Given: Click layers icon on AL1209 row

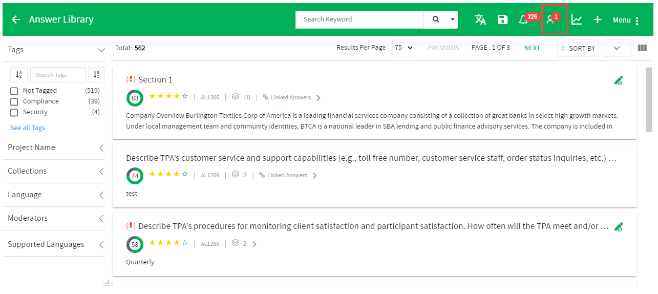Looking at the screenshot, I should tap(235, 174).
